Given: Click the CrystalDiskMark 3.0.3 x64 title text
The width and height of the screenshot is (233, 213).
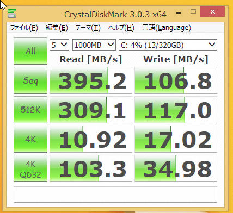Looking at the screenshot, I should 115,15.
